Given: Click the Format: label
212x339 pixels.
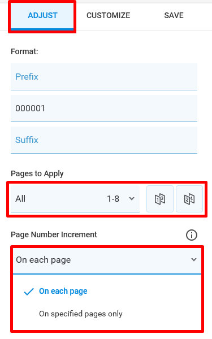Looking at the screenshot, I should coord(24,51).
